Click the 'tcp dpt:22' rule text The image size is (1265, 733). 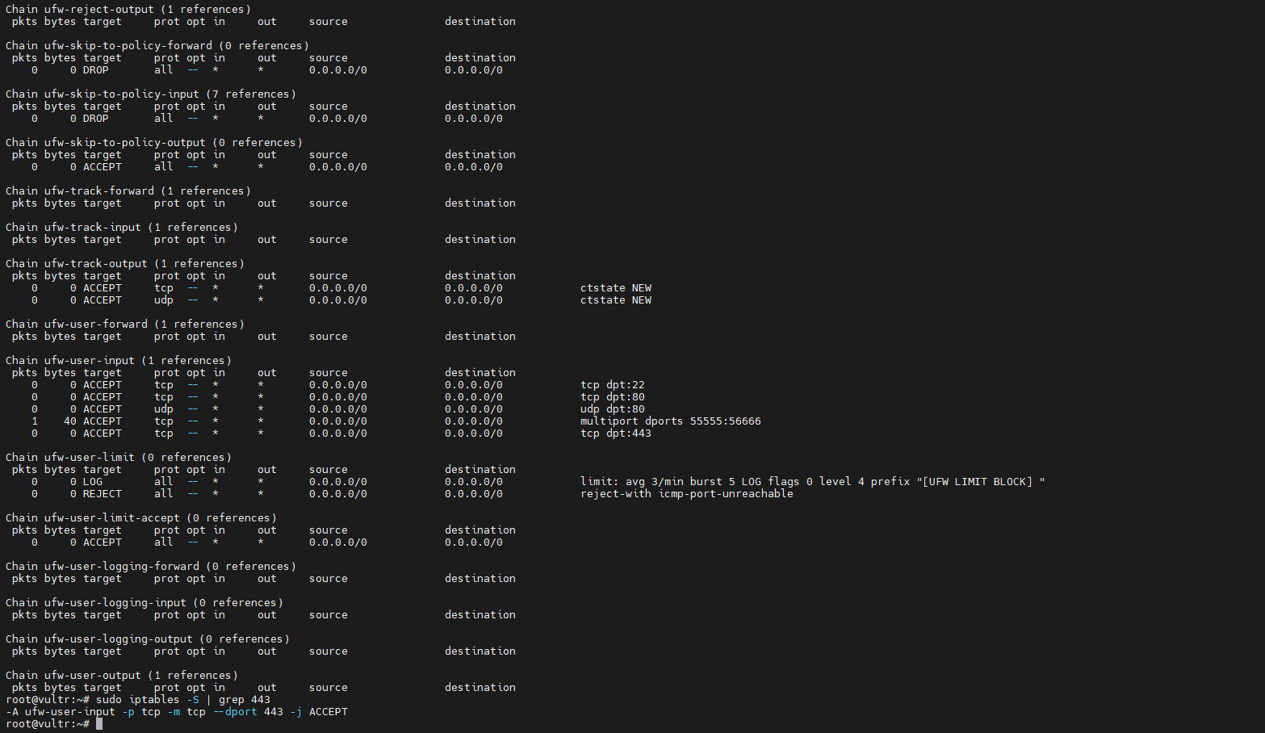613,385
